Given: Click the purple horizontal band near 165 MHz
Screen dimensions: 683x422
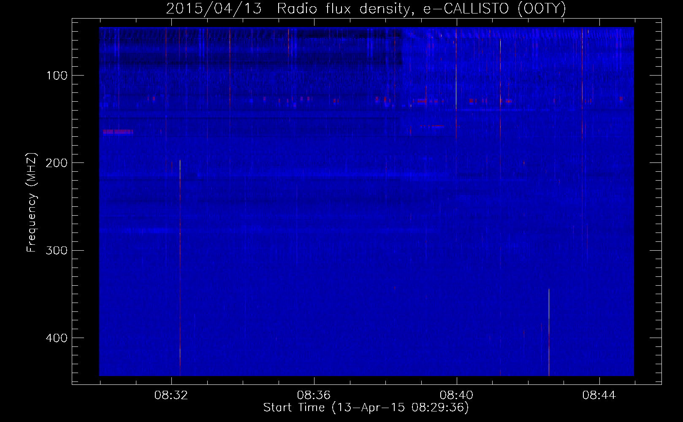Looking at the screenshot, I should pos(118,132).
